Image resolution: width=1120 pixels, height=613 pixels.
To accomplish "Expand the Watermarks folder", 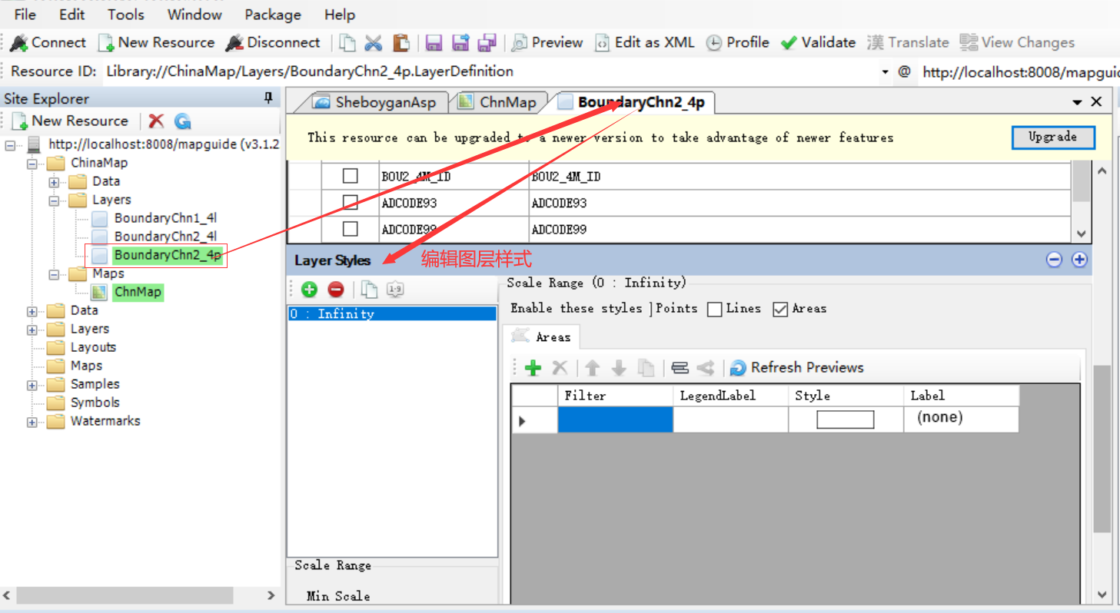I will tap(32, 422).
